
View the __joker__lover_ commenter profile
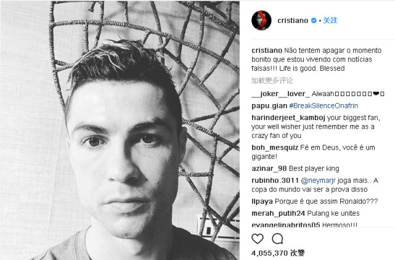[280, 94]
